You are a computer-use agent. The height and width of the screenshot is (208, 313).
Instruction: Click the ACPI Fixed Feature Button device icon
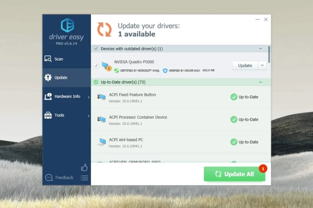click(x=101, y=97)
